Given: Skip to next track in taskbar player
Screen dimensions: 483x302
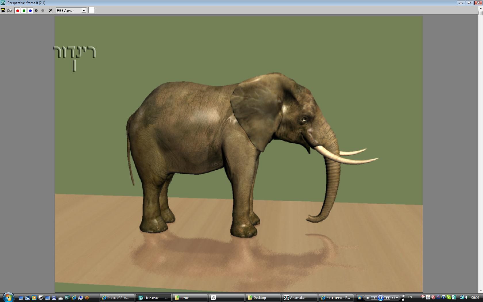Looking at the screenshot, I should 388,298.
